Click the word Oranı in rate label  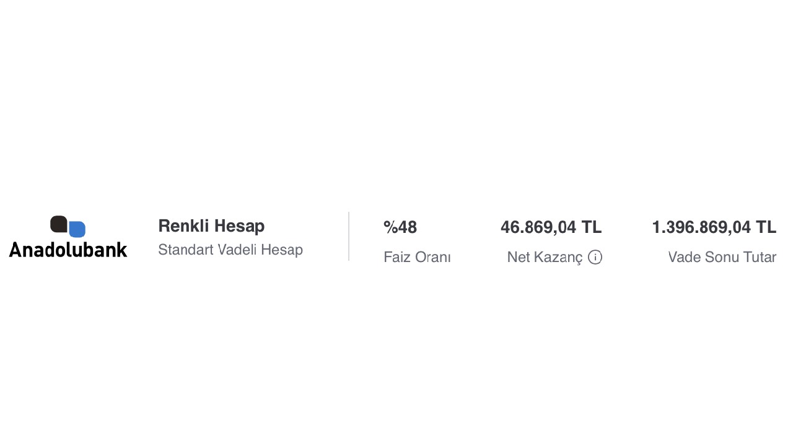(433, 257)
